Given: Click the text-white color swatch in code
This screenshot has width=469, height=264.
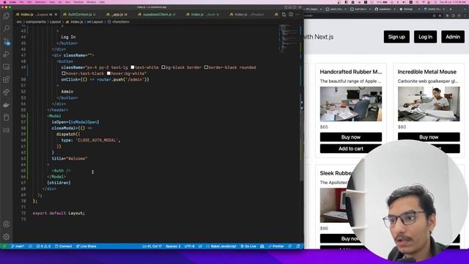Looking at the screenshot, I should tap(133, 67).
